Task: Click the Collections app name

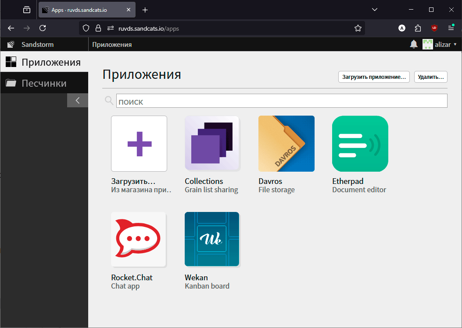Action: click(x=204, y=181)
